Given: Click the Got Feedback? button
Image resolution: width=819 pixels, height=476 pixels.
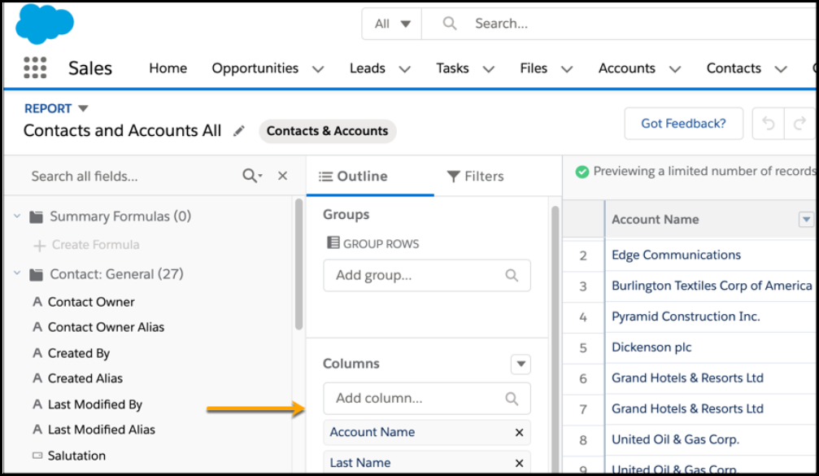Looking at the screenshot, I should (683, 124).
